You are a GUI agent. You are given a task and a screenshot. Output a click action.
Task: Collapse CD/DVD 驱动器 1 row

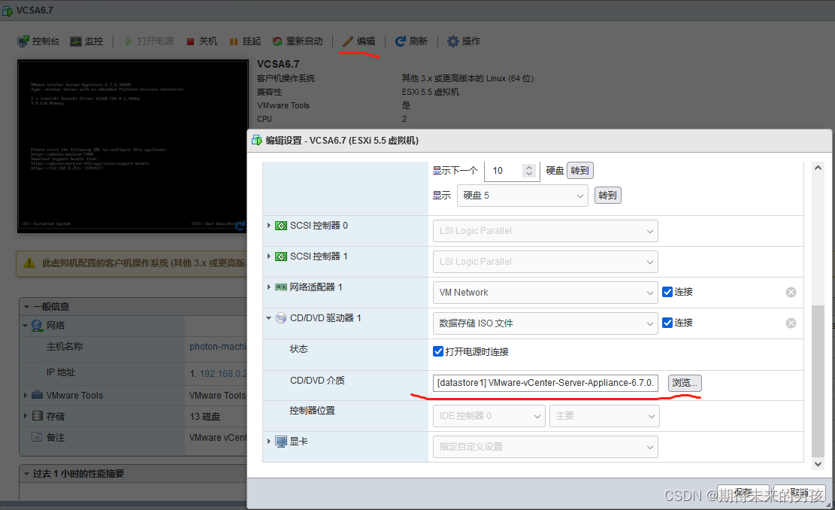pos(269,318)
